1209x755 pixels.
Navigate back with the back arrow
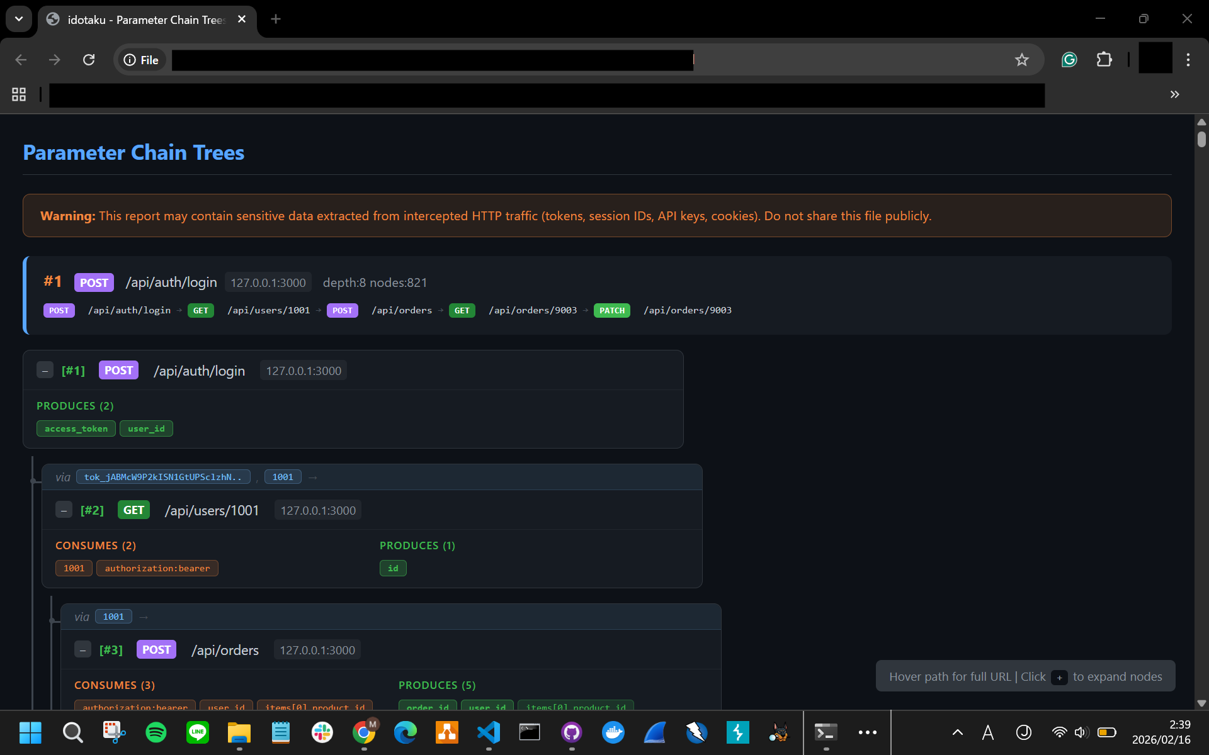(x=21, y=60)
